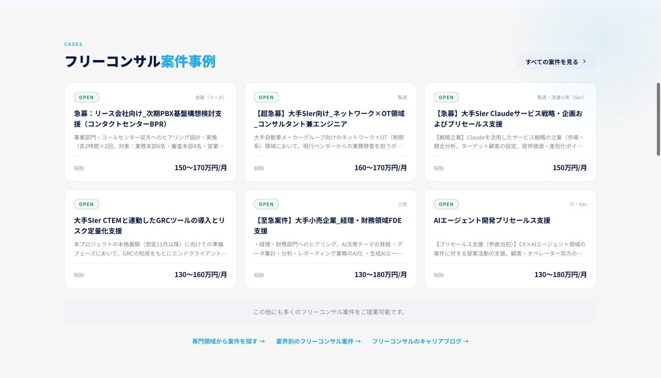The image size is (661, 378).
Task: Open 業界別のフリーコンサル案件 link
Action: pos(319,341)
